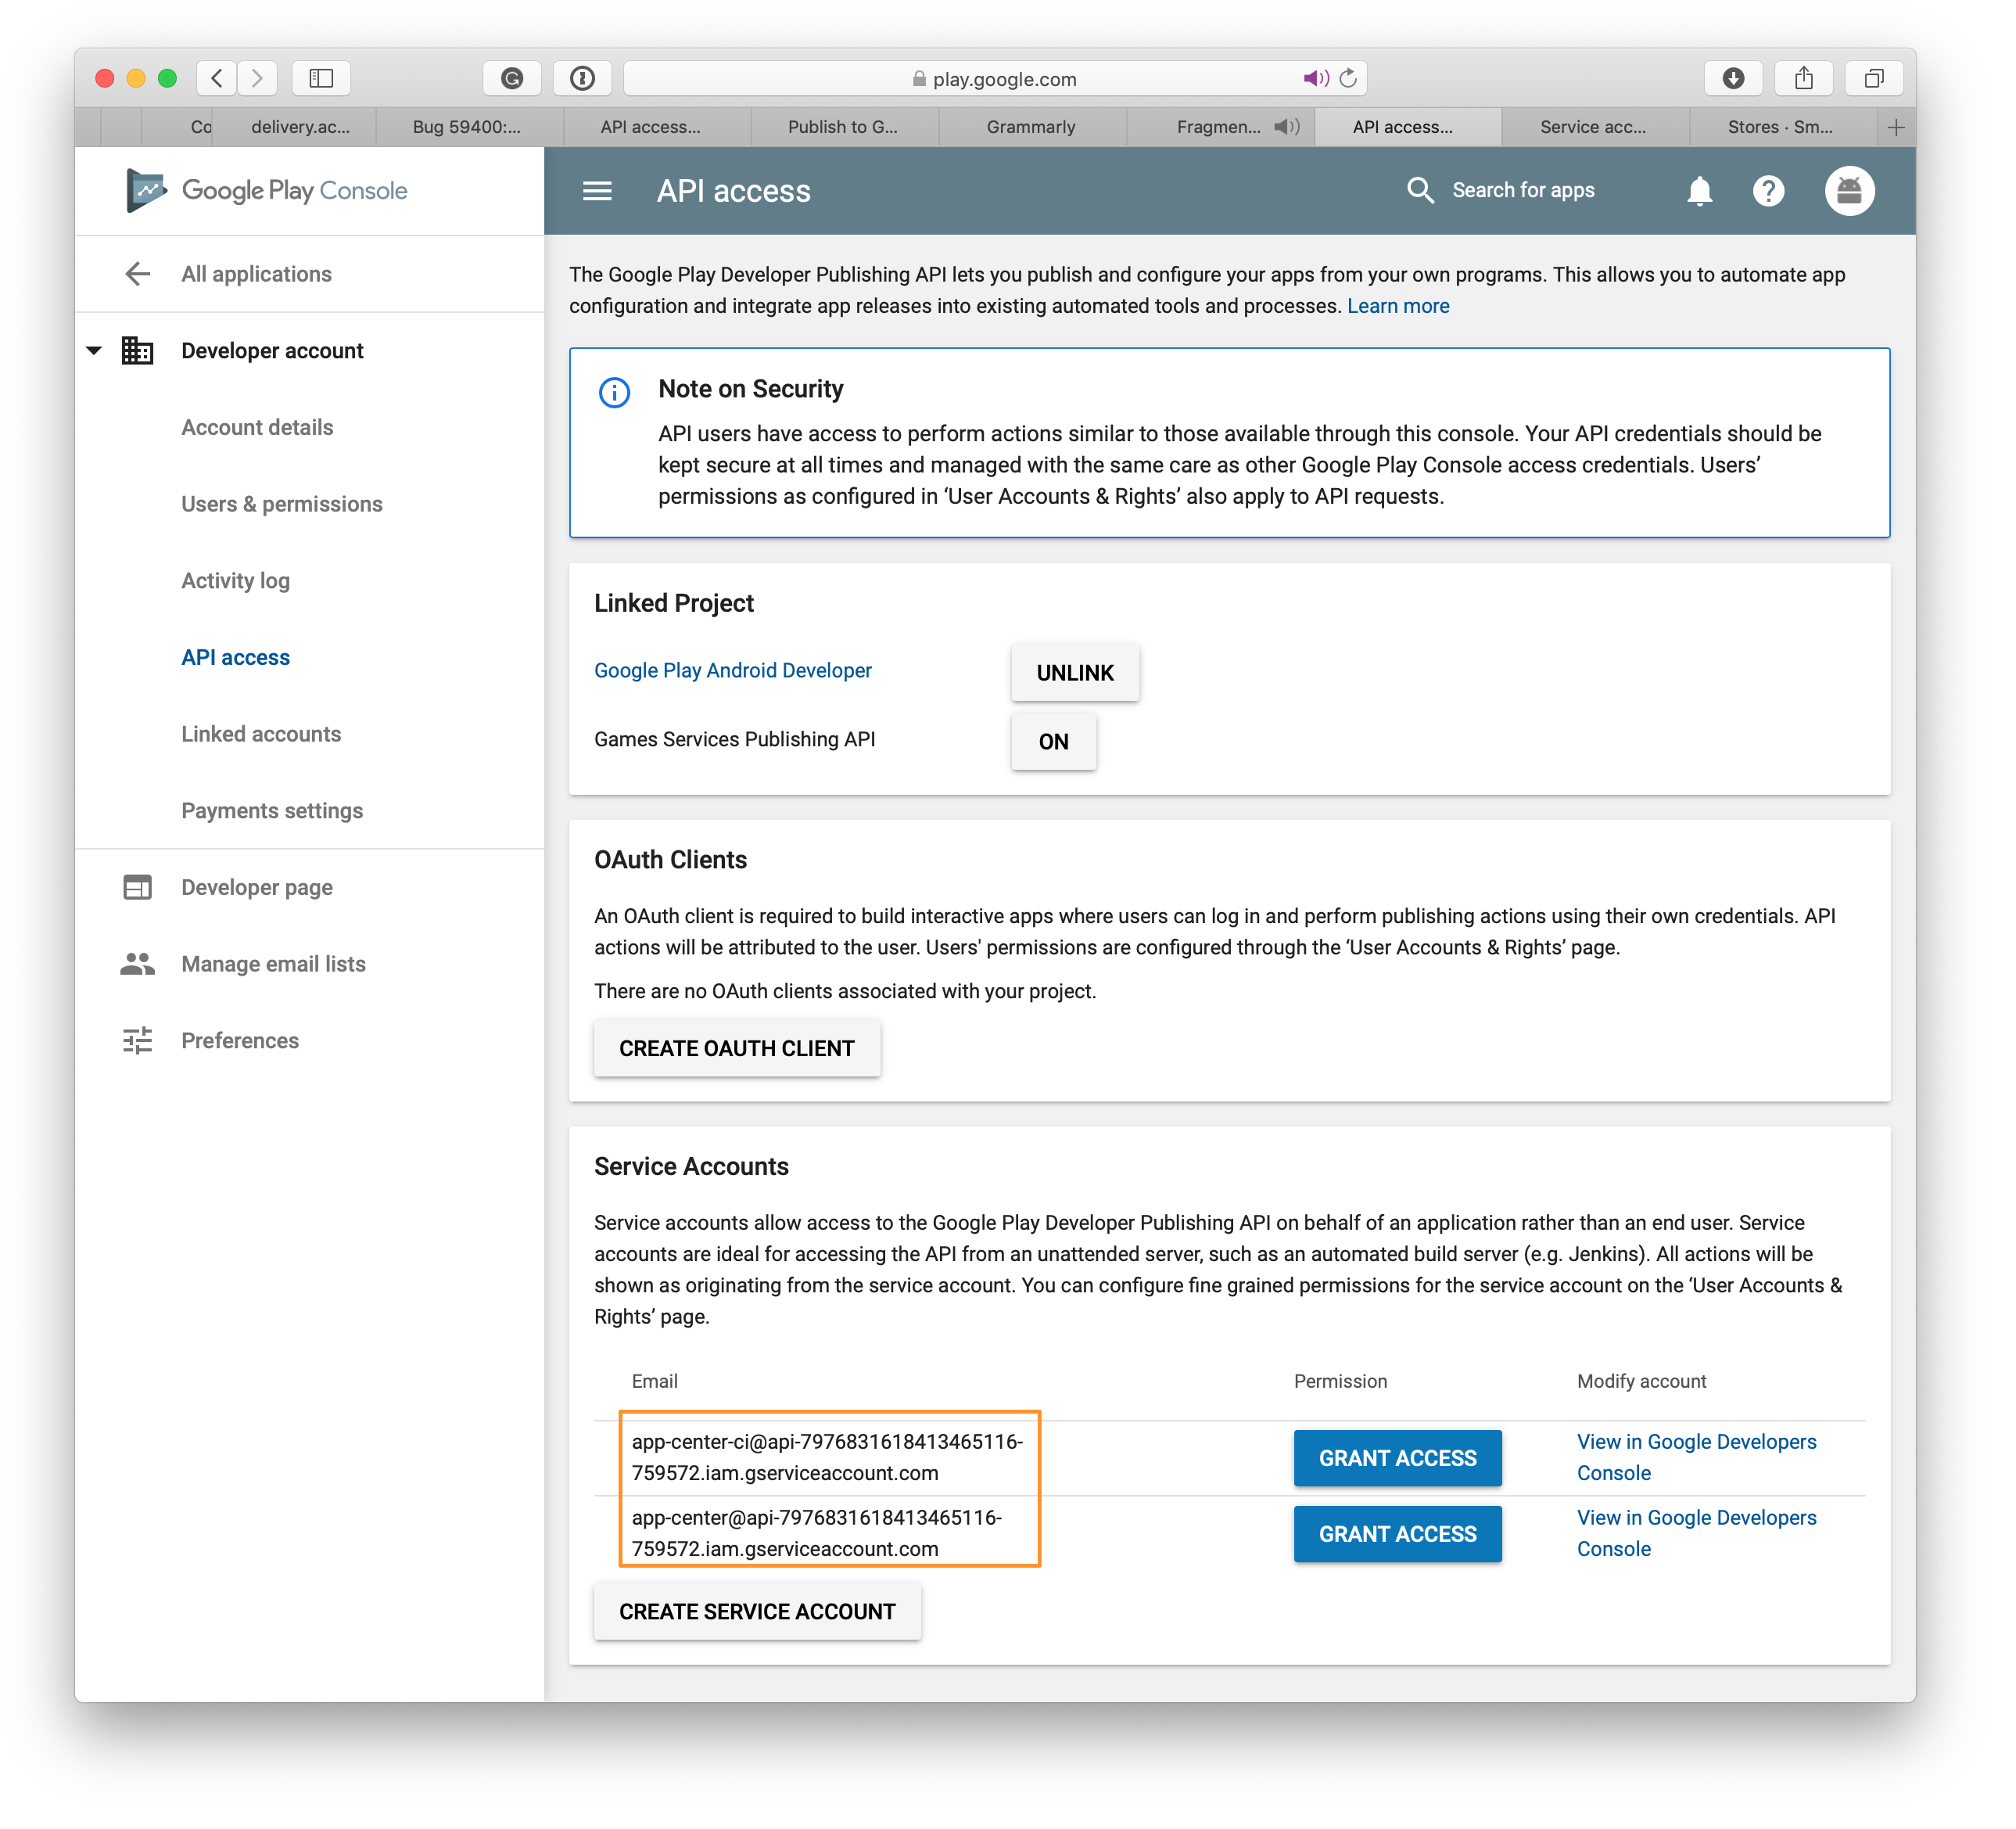
Task: Click the user account avatar icon
Action: pos(1849,190)
